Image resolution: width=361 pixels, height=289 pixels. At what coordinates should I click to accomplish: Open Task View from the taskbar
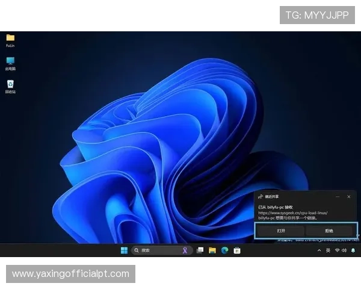(200, 250)
